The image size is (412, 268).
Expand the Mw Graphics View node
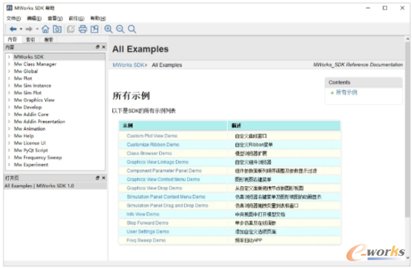9,100
